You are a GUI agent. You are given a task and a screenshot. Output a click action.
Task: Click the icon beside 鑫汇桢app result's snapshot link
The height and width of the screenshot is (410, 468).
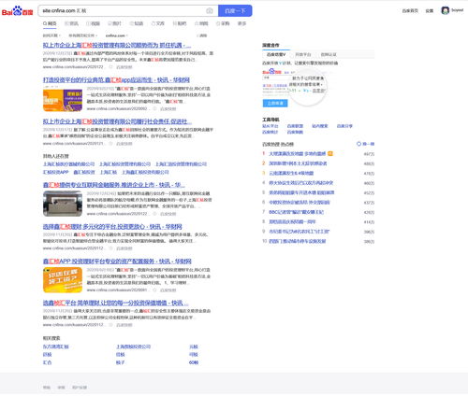[x=154, y=108]
